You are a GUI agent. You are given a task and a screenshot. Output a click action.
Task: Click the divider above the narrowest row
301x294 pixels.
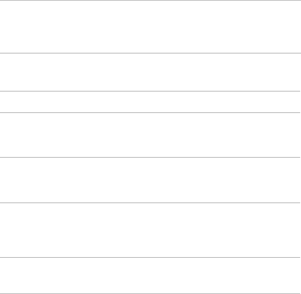[x=150, y=91]
